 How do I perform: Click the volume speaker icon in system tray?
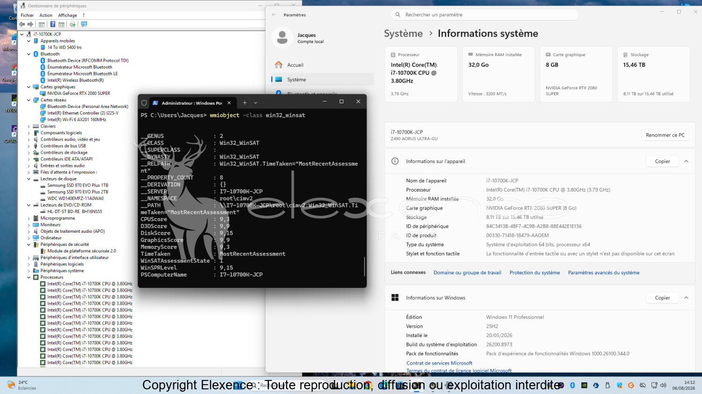pos(663,386)
